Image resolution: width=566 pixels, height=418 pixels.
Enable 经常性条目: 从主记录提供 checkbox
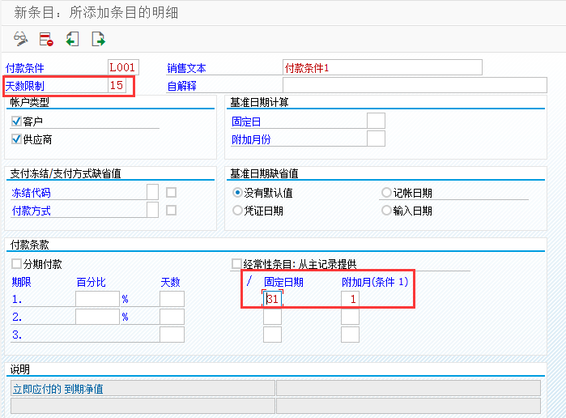(x=236, y=264)
